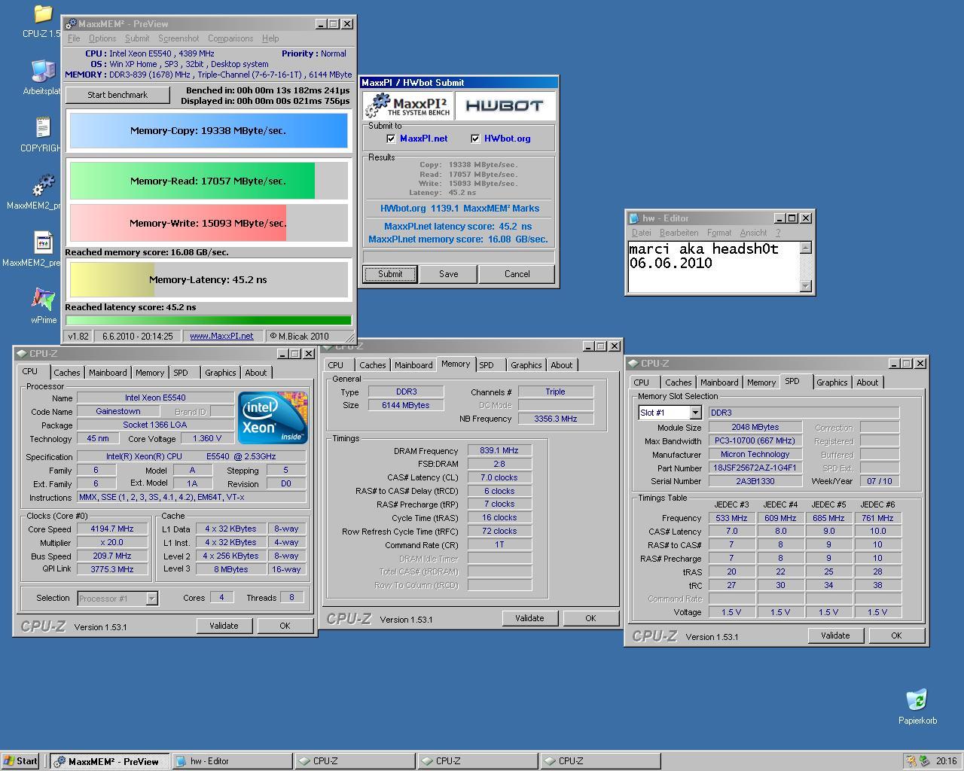Click the Memory-Copy result bar

pos(209,130)
